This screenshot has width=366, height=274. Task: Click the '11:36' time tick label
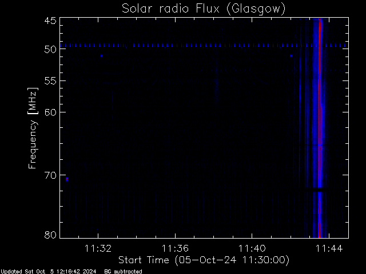click(x=175, y=248)
